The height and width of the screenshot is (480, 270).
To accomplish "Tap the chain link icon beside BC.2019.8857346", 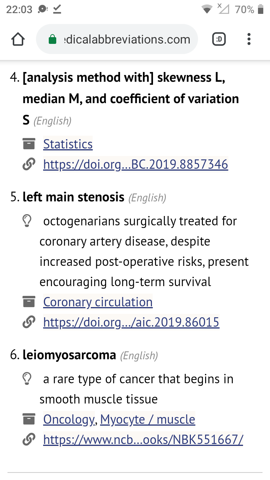I will point(28,164).
